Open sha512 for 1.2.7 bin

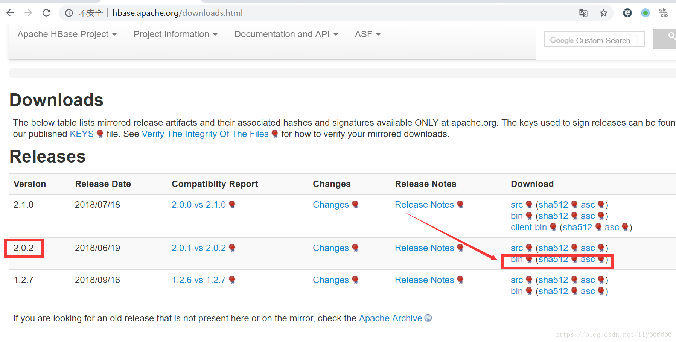tap(553, 291)
